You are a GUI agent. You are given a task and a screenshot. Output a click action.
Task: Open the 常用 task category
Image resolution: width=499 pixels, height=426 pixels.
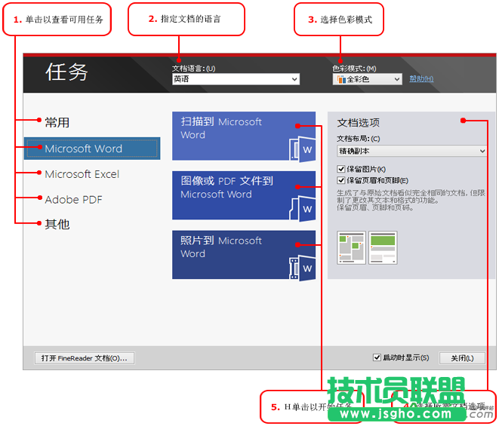(57, 122)
